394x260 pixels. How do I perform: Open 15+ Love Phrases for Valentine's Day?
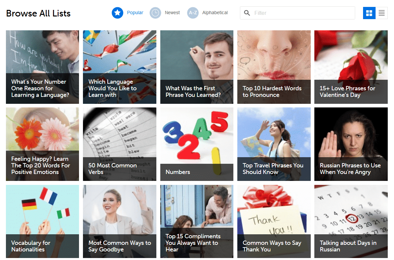351,67
